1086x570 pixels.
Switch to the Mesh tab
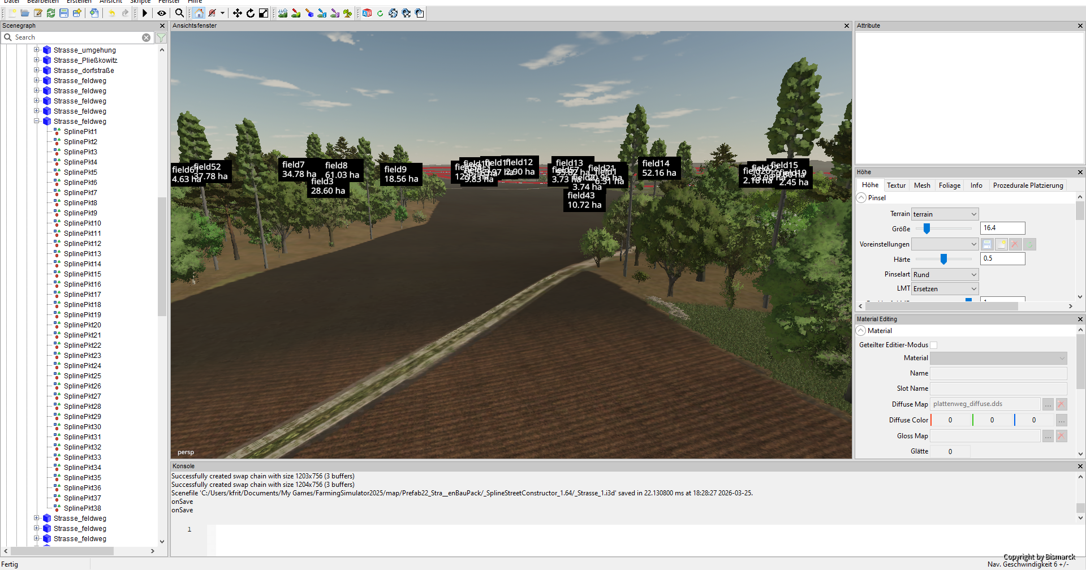[x=922, y=185]
